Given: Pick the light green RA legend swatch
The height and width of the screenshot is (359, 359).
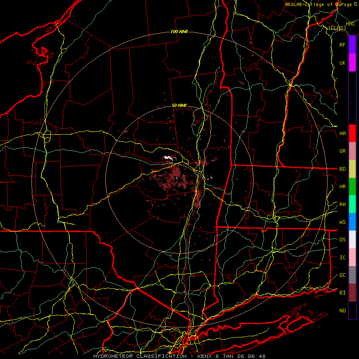Looking at the screenshot, I should [352, 204].
